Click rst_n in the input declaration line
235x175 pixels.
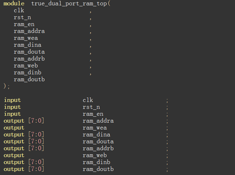click(x=91, y=107)
